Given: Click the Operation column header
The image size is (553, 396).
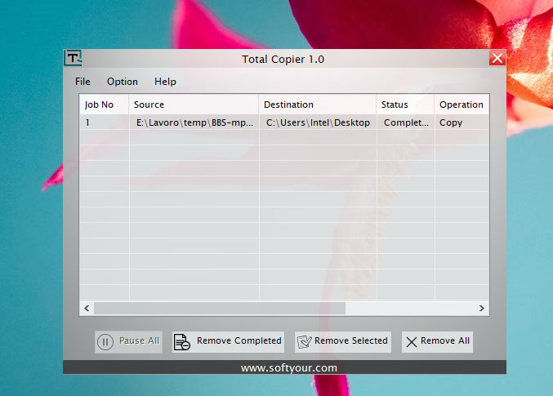Looking at the screenshot, I should 462,105.
